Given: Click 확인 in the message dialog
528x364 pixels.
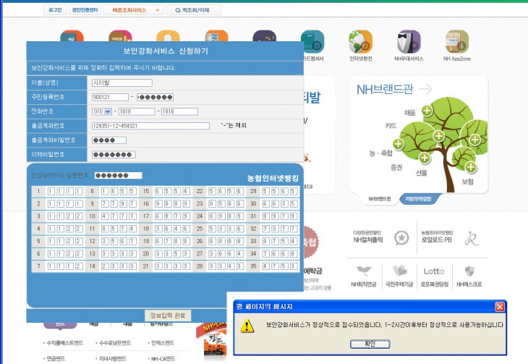Looking at the screenshot, I should pos(370,344).
